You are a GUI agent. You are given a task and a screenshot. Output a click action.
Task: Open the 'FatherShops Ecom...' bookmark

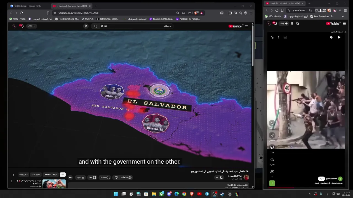(x=107, y=19)
